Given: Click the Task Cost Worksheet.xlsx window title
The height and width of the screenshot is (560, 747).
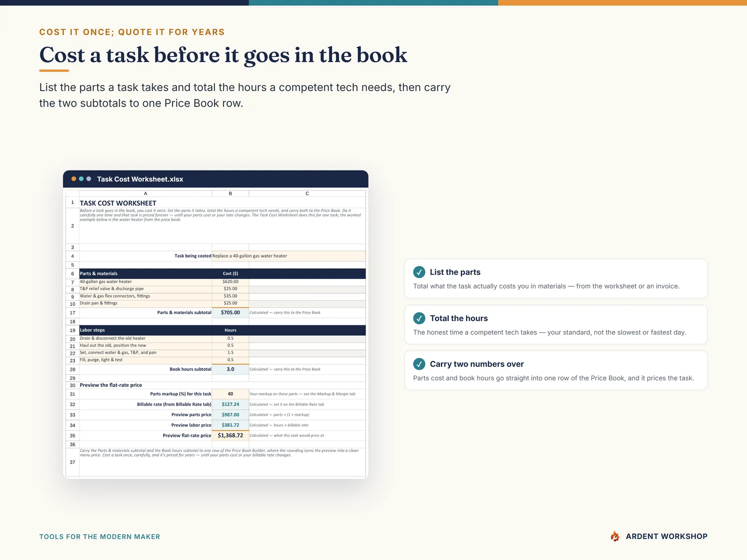Looking at the screenshot, I should (140, 179).
